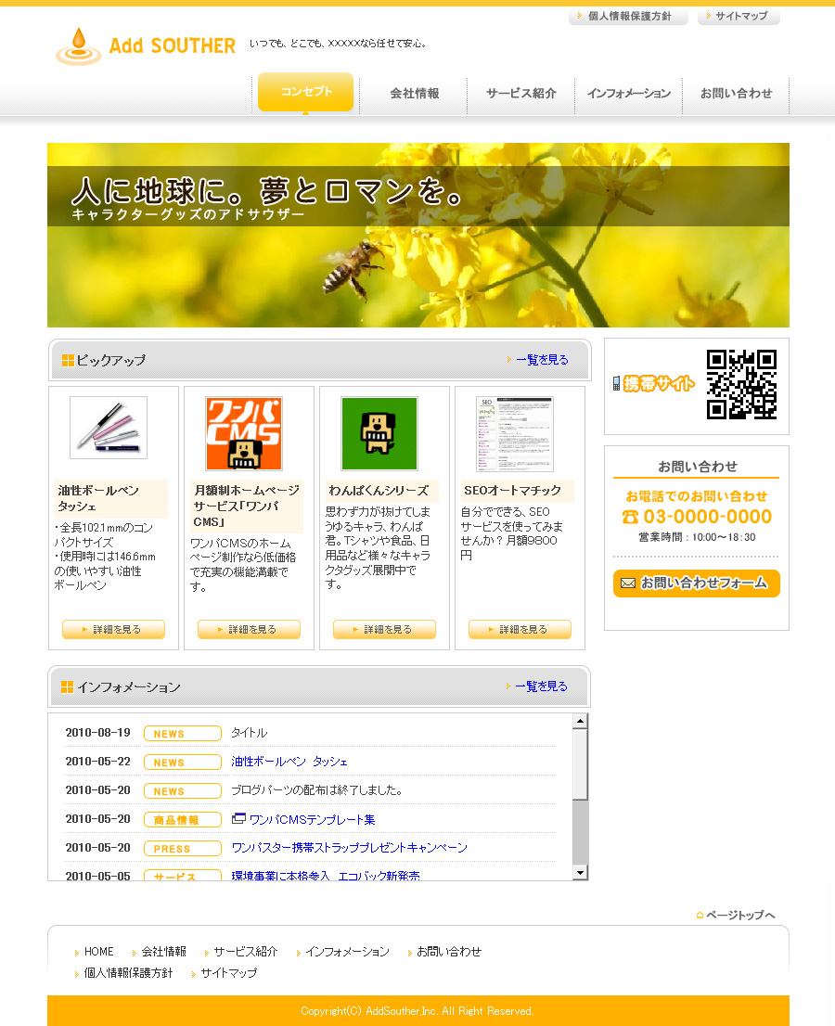Screen dimensions: 835x1026
Task: Open the ballpoint pen product thumbnail
Action: [109, 428]
